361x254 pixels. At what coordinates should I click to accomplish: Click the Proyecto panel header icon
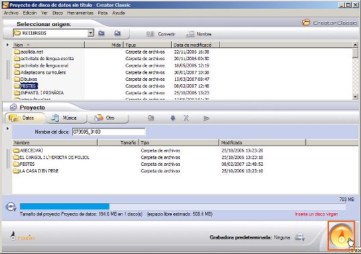(x=13, y=107)
